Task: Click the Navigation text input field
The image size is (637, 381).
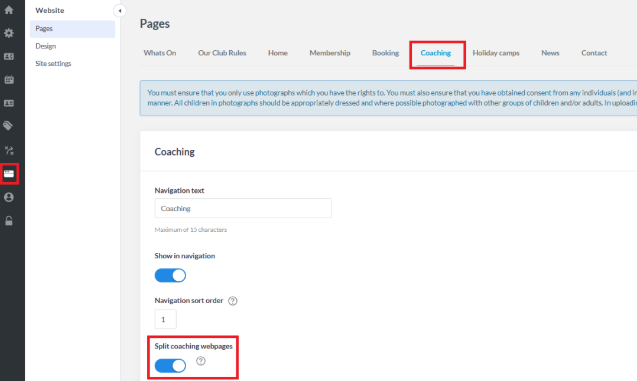Action: [243, 208]
